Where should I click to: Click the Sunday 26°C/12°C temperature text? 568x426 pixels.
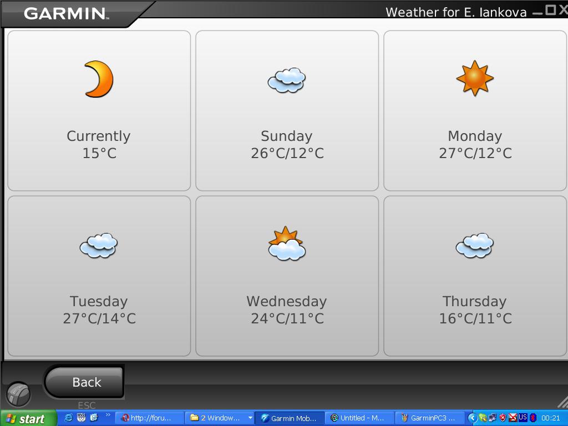click(287, 153)
